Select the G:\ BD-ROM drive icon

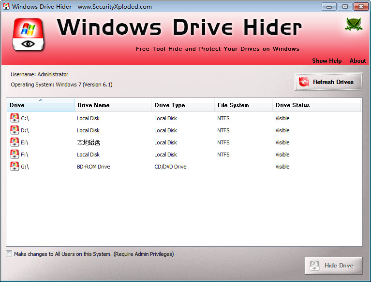pos(15,167)
